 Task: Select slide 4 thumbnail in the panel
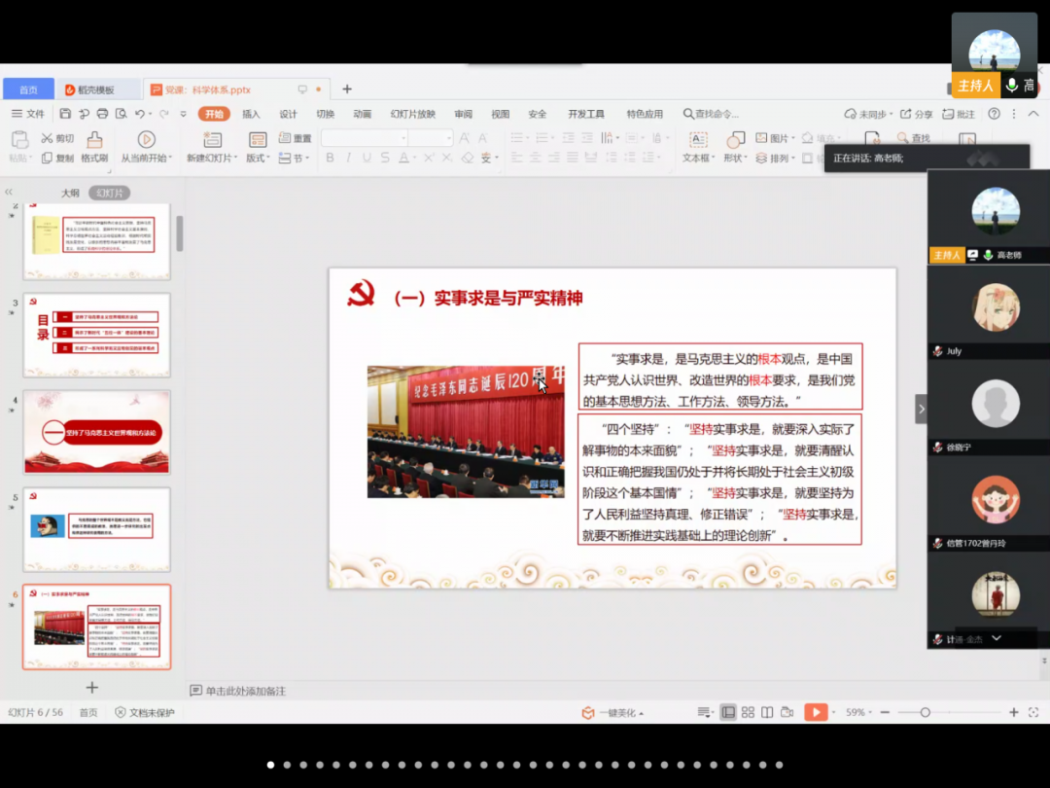tap(96, 432)
